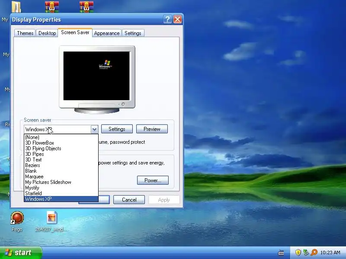Pick 3D Flying Objects in the list
Screen dimensions: 346x259
(x=61, y=148)
